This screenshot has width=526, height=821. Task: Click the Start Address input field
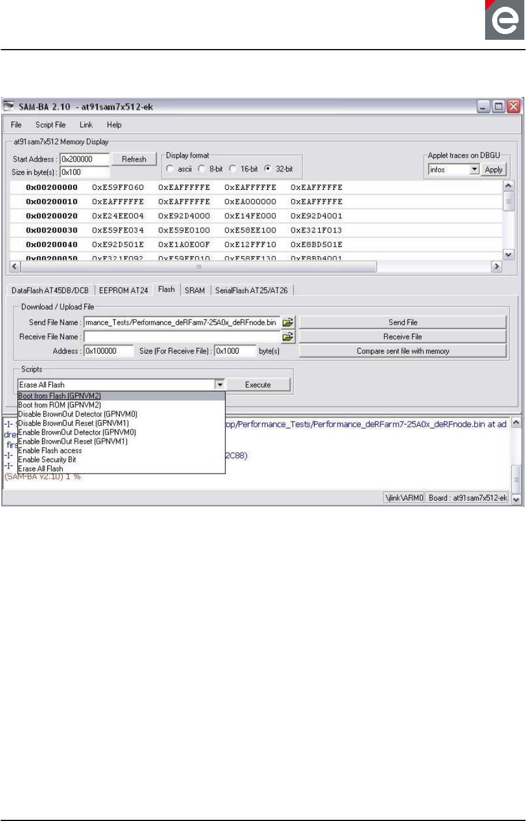(x=84, y=159)
